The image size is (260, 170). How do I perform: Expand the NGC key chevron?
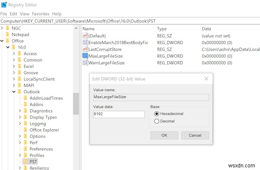pos(2,28)
